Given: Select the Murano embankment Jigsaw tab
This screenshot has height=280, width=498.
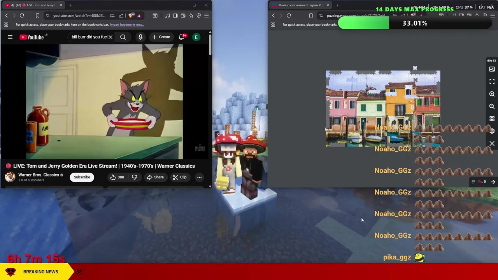Looking at the screenshot, I should (300, 5).
